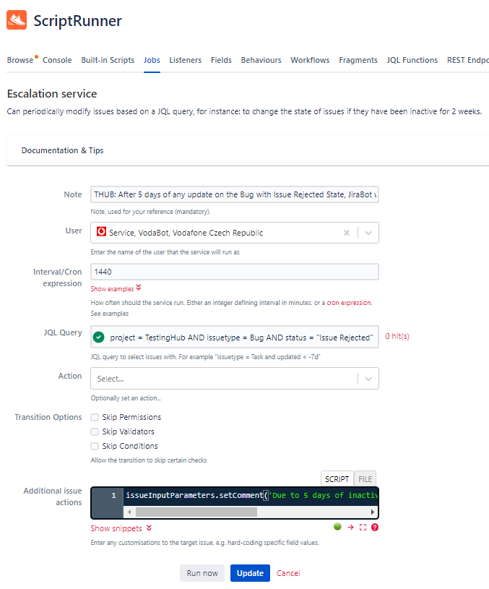Image resolution: width=489 pixels, height=589 pixels.
Task: Enable Skip Validators checkbox
Action: [95, 431]
